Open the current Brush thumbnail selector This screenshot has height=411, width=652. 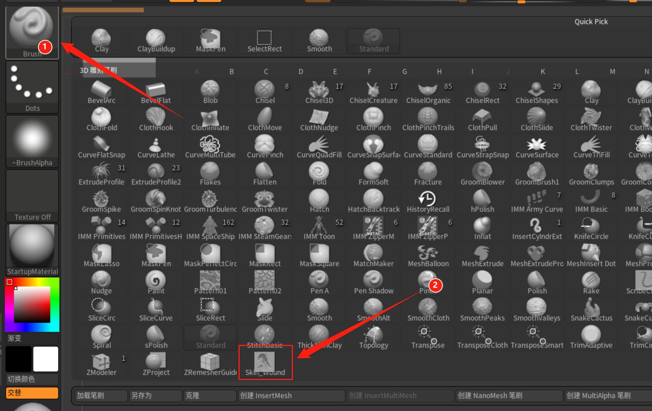pos(32,32)
